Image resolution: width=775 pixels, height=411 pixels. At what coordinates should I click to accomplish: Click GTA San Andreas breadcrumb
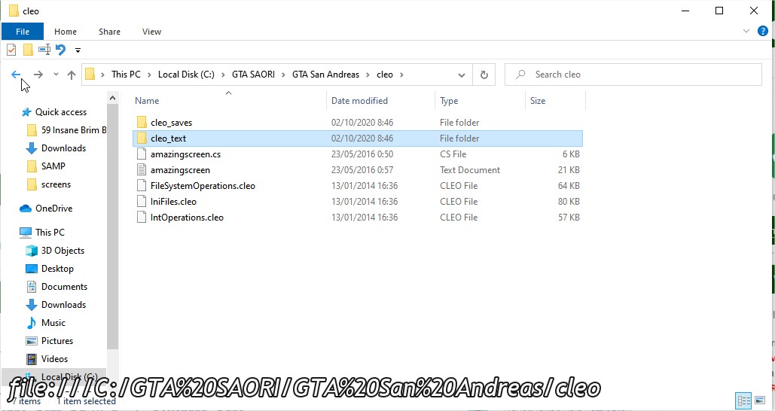pyautogui.click(x=325, y=75)
